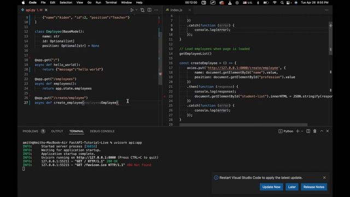Image resolution: width=350 pixels, height=197 pixels.
Task: Click 'class Employee(BaseModel):' line in api.py
Action: click(60, 32)
